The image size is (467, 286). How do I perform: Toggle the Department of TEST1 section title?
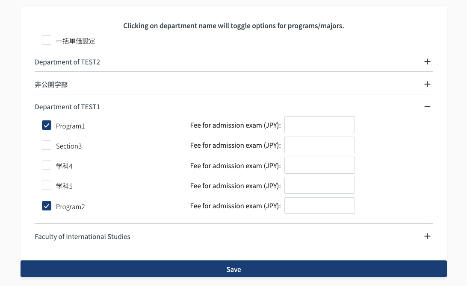click(67, 107)
